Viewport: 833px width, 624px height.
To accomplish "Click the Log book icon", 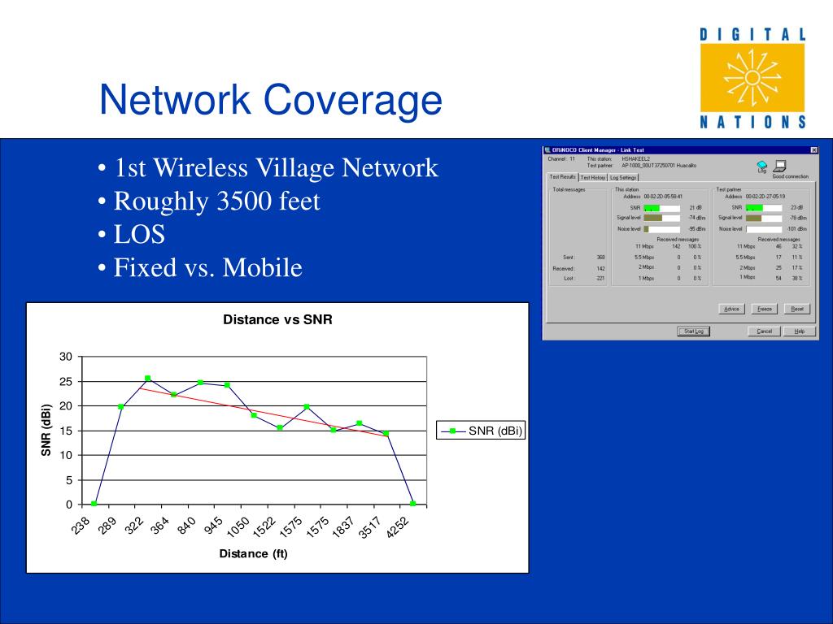I will [x=762, y=167].
